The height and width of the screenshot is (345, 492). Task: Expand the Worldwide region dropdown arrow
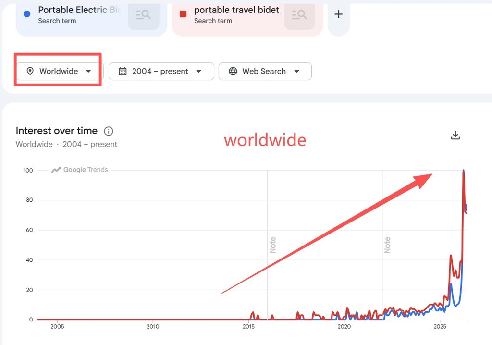88,71
